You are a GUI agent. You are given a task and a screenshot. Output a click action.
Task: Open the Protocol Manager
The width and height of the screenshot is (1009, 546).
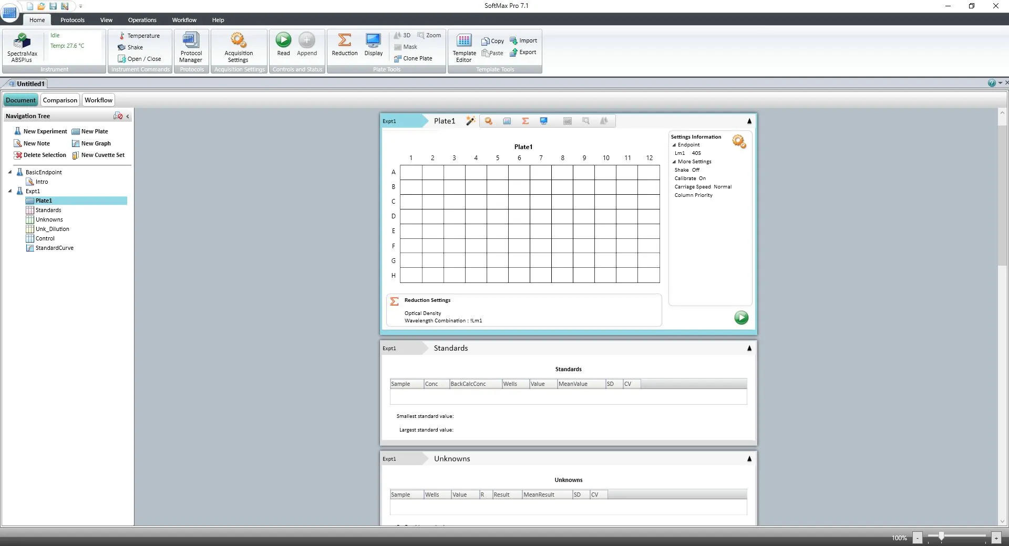191,47
